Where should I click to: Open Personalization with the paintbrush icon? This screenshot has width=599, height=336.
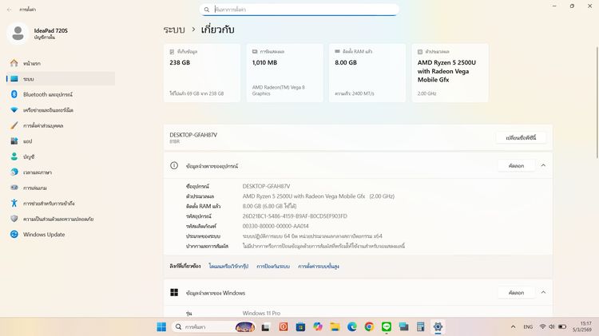pos(61,125)
